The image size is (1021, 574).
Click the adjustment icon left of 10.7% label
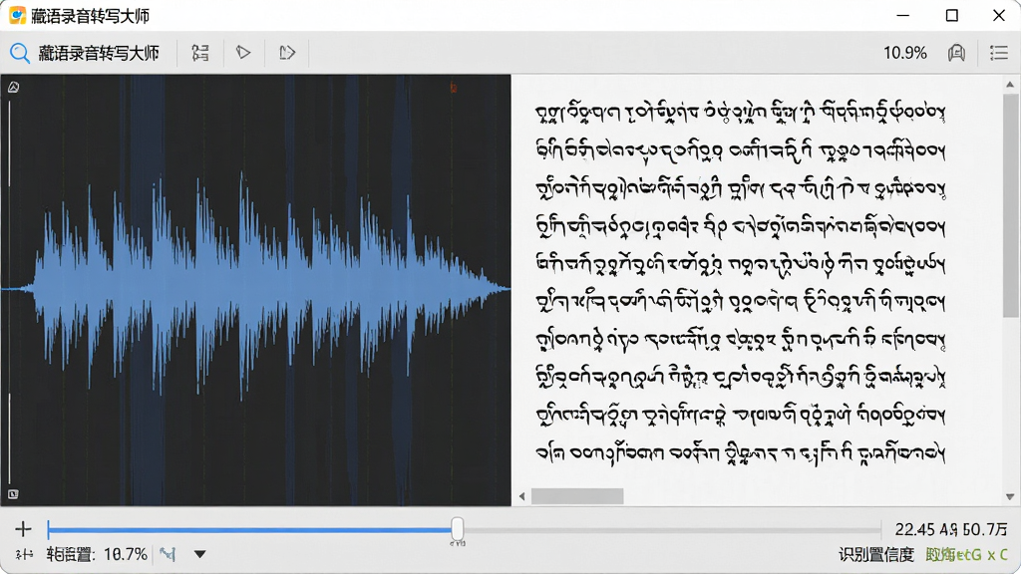pyautogui.click(x=24, y=554)
